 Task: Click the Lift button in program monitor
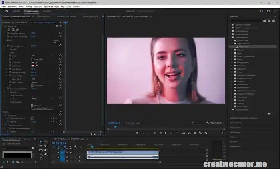[x=184, y=133]
